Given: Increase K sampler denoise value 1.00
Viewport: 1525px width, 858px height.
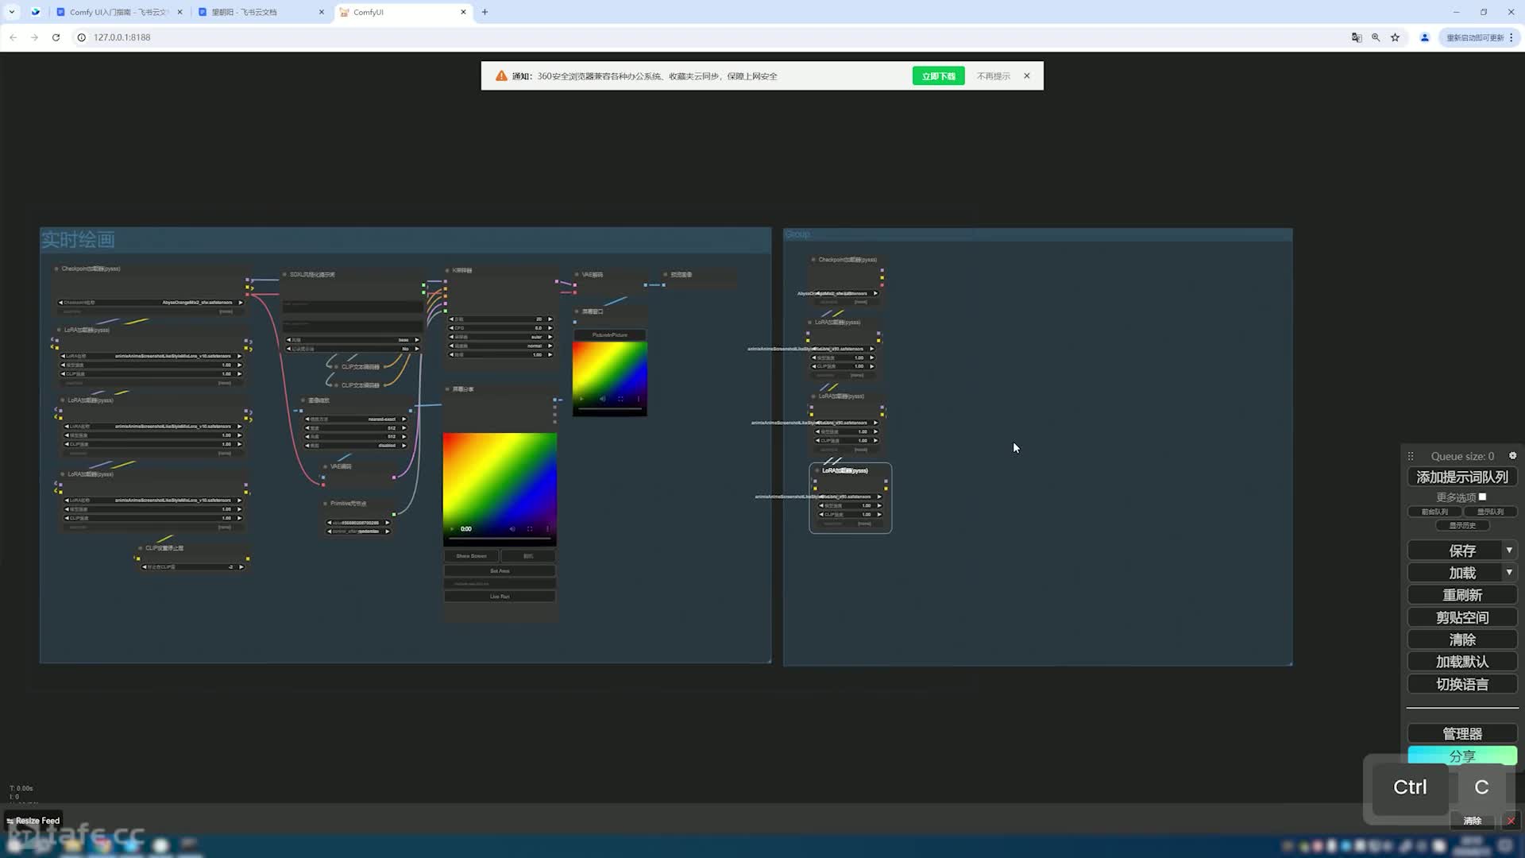Looking at the screenshot, I should click(550, 354).
